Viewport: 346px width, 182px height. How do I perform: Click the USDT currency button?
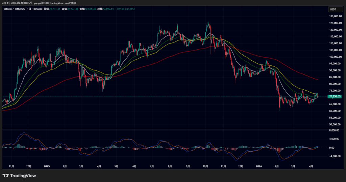pos(336,9)
